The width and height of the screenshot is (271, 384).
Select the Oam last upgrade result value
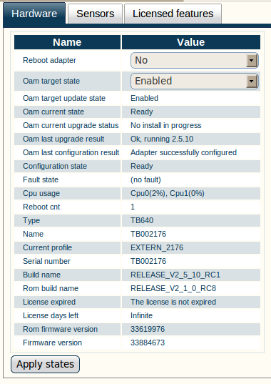click(162, 139)
